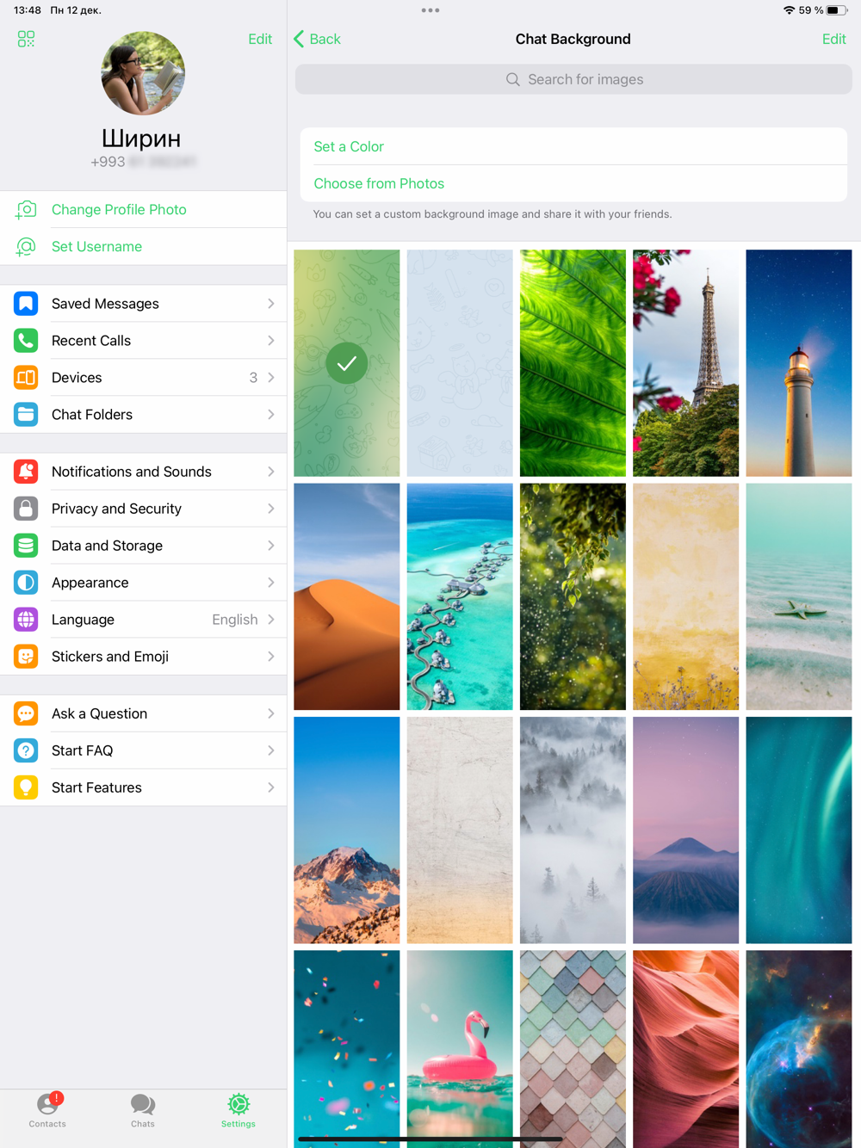Select the foggy forest wallpaper
Image resolution: width=861 pixels, height=1148 pixels.
click(x=573, y=830)
